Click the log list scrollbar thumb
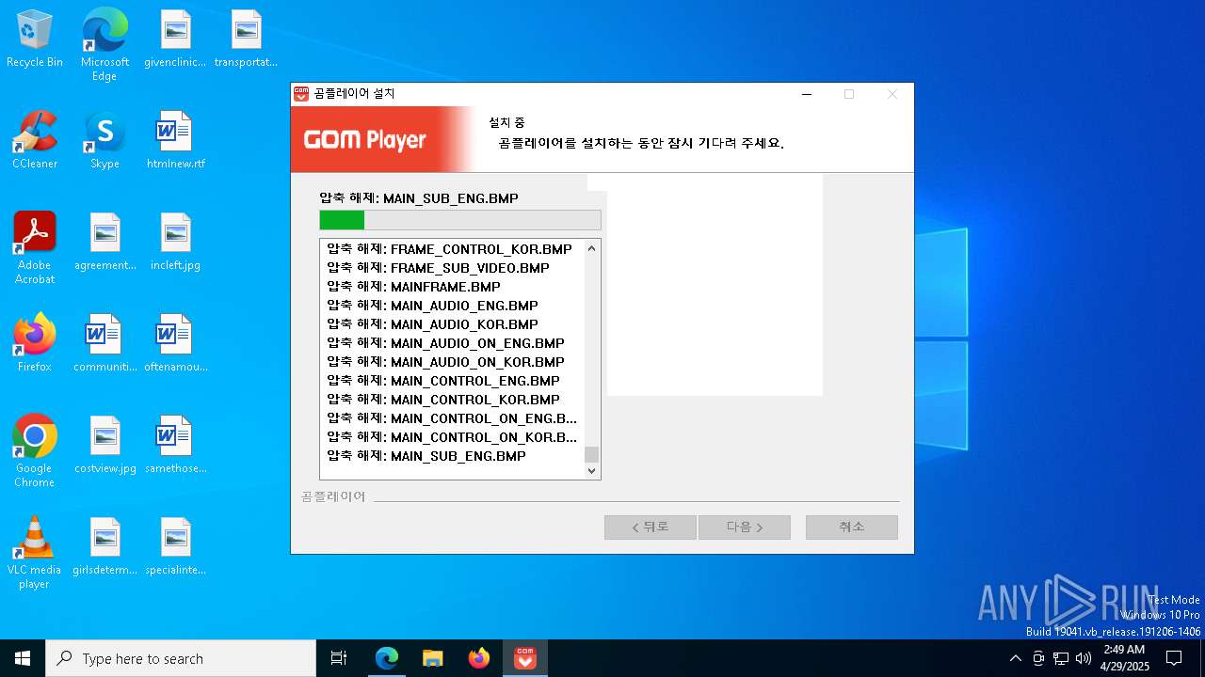 tap(592, 454)
